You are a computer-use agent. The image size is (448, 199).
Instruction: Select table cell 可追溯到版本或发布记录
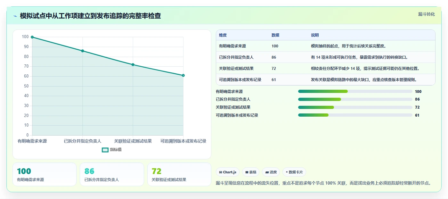click(x=240, y=80)
